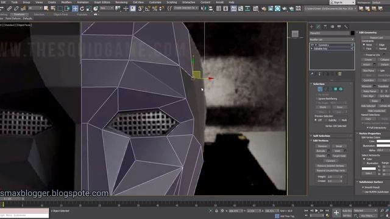This screenshot has width=390, height=219.
Task: Select Vertex sub-object level icon
Action: point(320,89)
